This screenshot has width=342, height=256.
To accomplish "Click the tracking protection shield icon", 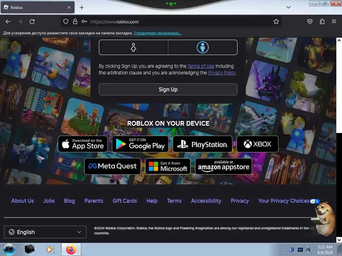I will point(66,22).
